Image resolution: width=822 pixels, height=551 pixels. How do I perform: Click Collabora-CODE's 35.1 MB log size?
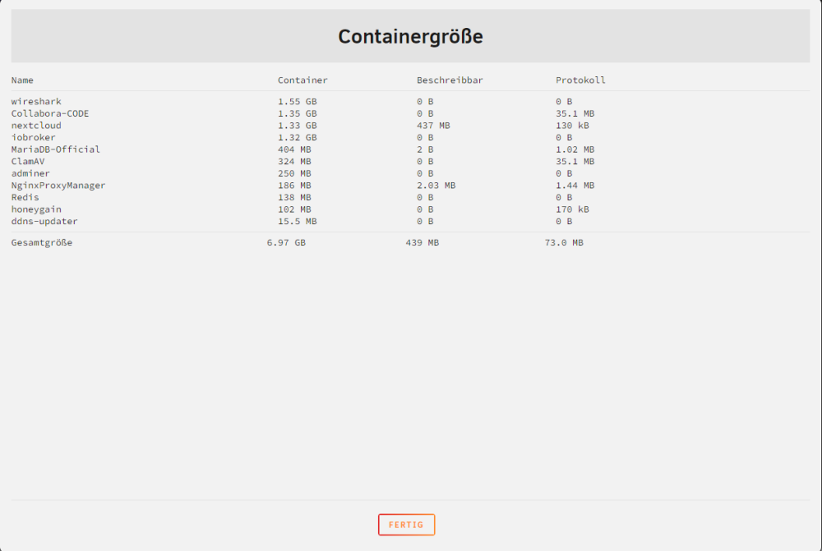pyautogui.click(x=575, y=113)
